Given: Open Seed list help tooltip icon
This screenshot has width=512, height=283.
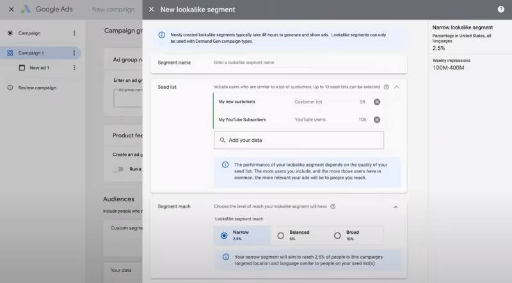Looking at the screenshot, I should click(387, 87).
